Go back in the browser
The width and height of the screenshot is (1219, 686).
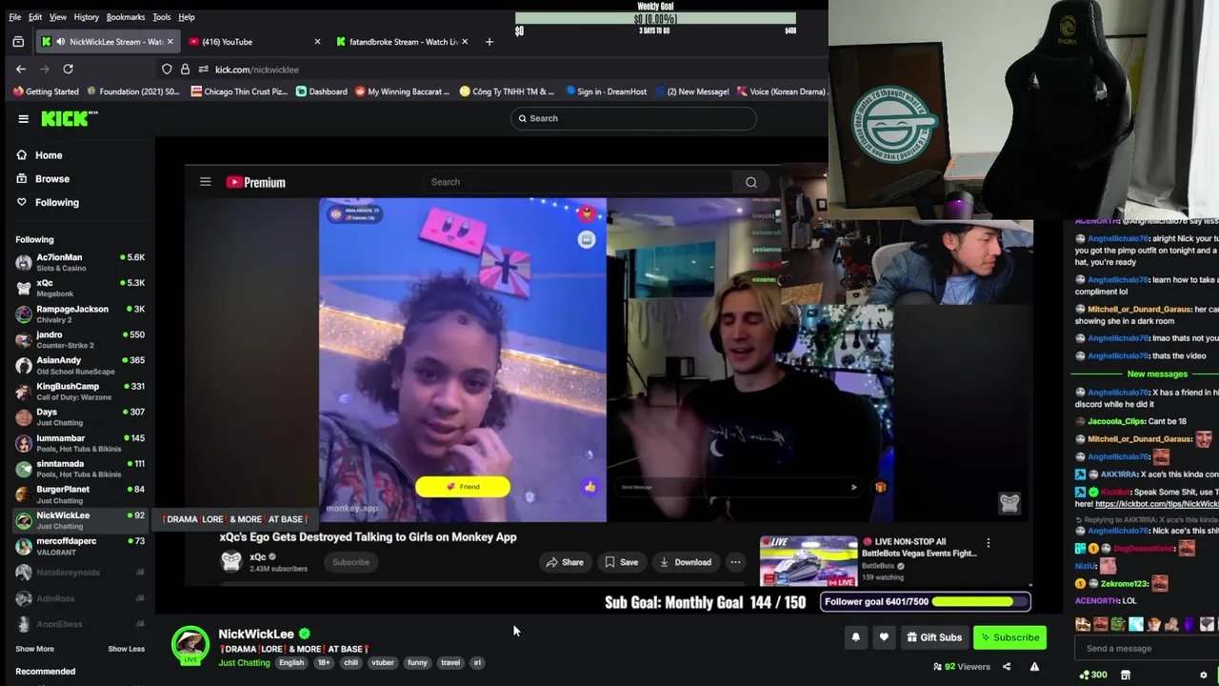pos(21,69)
